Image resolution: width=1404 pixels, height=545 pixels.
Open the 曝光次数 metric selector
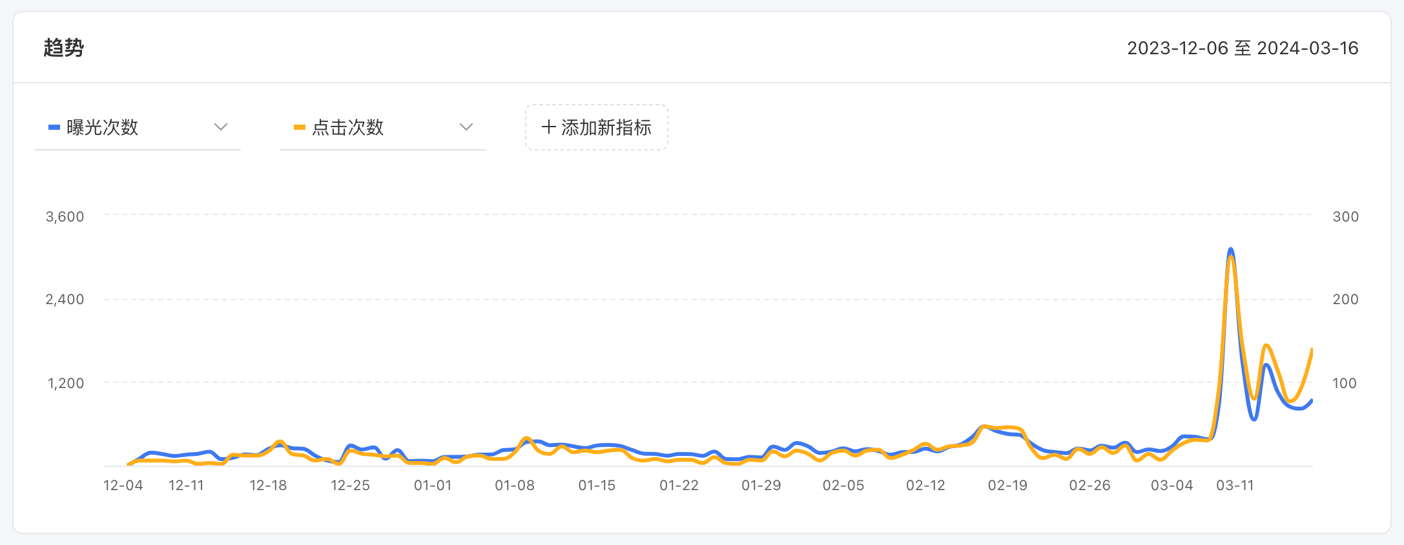click(138, 127)
